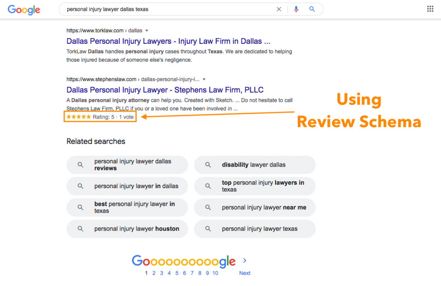The width and height of the screenshot is (441, 286).
Task: Click magnifier icon beside 'personal injury lawyer near me'
Action: (x=208, y=207)
